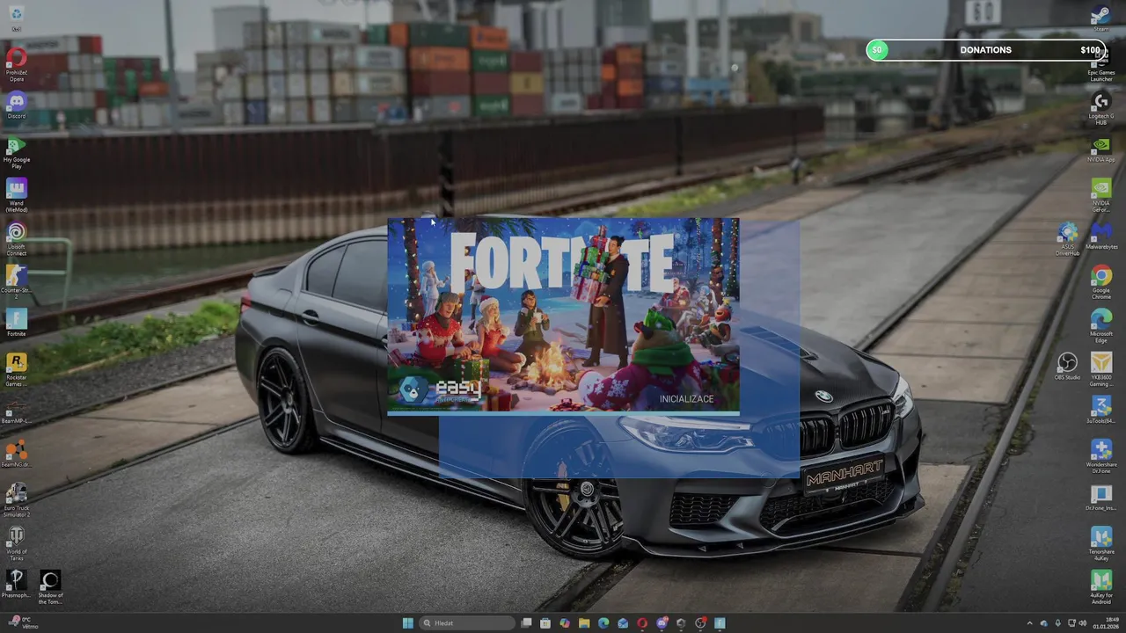
Task: Click the OBS Studio desktop shortcut
Action: click(1067, 366)
